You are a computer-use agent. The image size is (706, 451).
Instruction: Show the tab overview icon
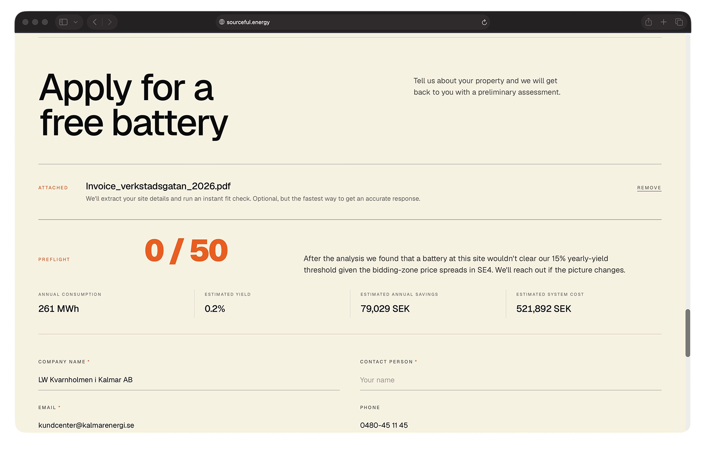point(679,22)
